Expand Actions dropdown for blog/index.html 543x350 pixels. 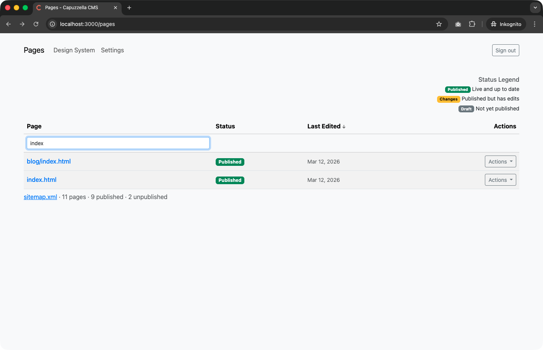click(500, 162)
